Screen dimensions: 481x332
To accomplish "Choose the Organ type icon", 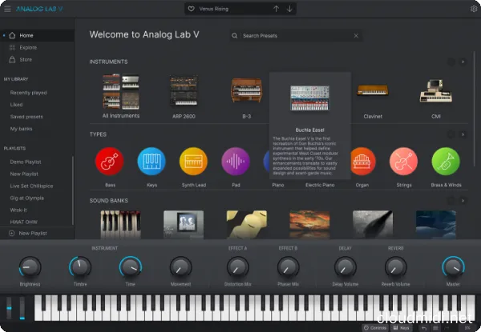I will click(x=363, y=162).
